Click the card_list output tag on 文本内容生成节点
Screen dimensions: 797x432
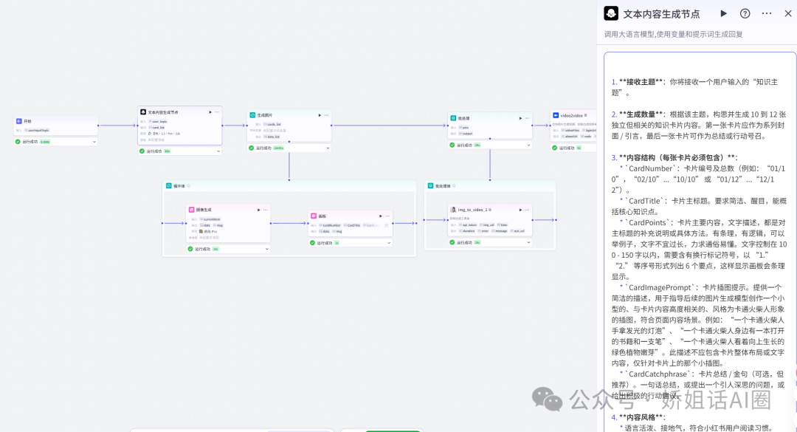pyautogui.click(x=157, y=128)
